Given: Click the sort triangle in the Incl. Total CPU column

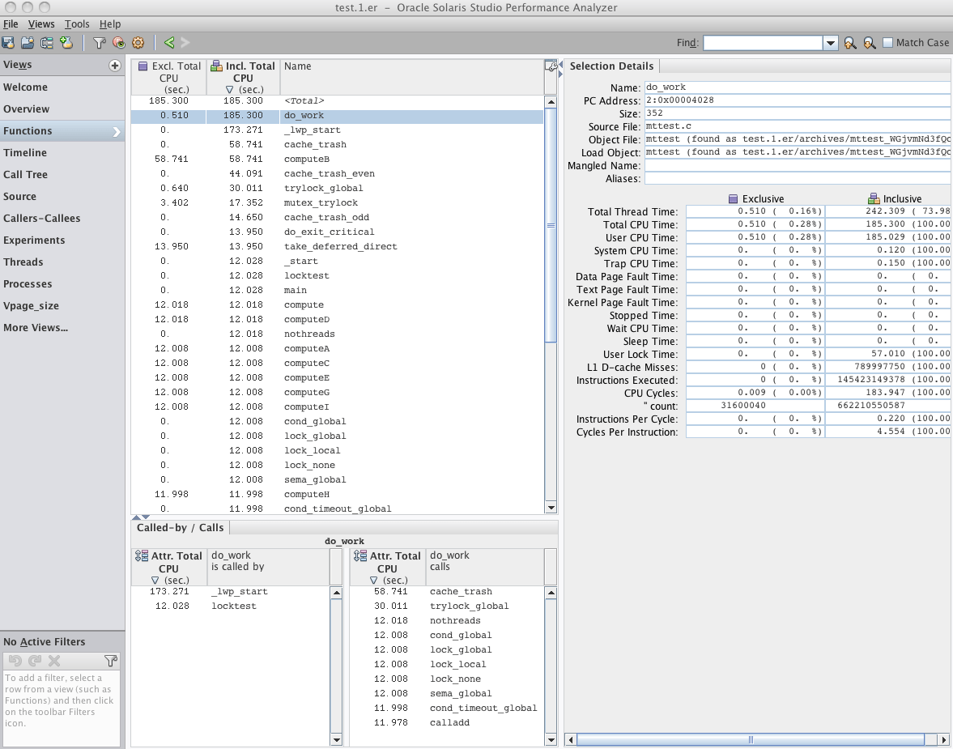Looking at the screenshot, I should tap(229, 89).
